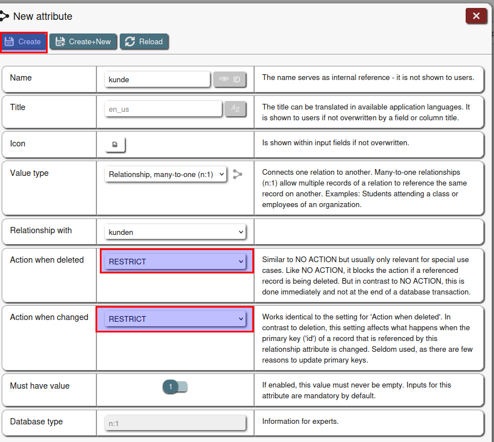This screenshot has height=442, width=494.
Task: Click the Title en_us input field
Action: [x=163, y=109]
